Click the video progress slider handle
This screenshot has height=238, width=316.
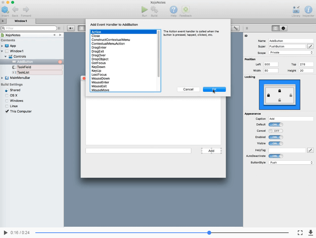(209, 233)
